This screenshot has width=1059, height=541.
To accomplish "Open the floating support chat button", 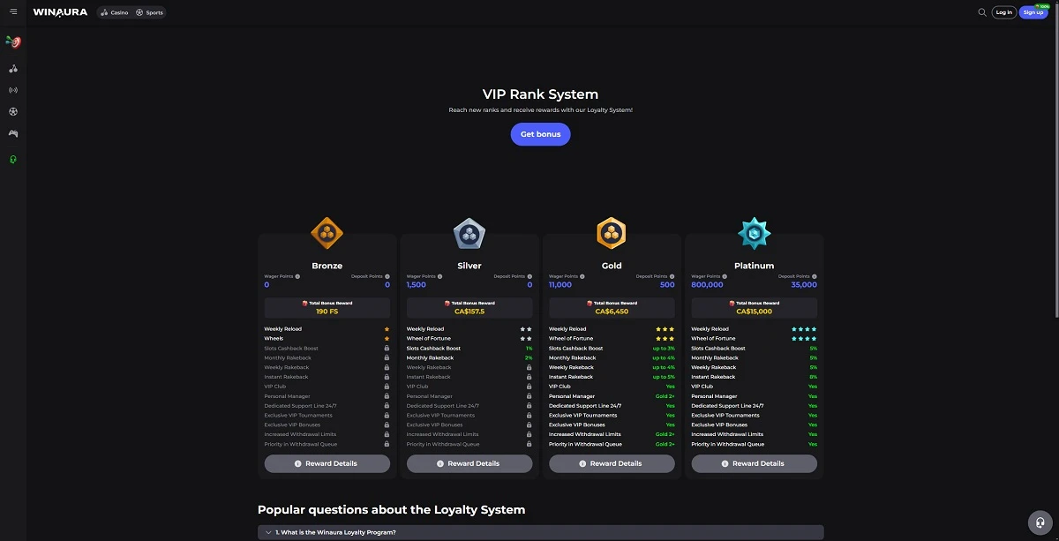I will [x=1041, y=522].
